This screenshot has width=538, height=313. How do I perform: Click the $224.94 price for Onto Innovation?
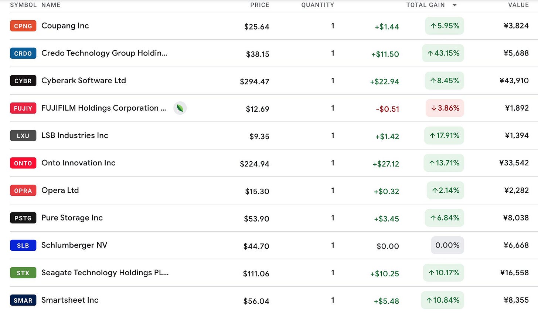[x=255, y=164]
